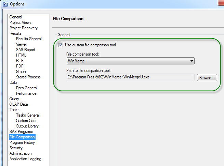Open Administration options
Viewport: 224px width, 166px height.
(x=21, y=153)
